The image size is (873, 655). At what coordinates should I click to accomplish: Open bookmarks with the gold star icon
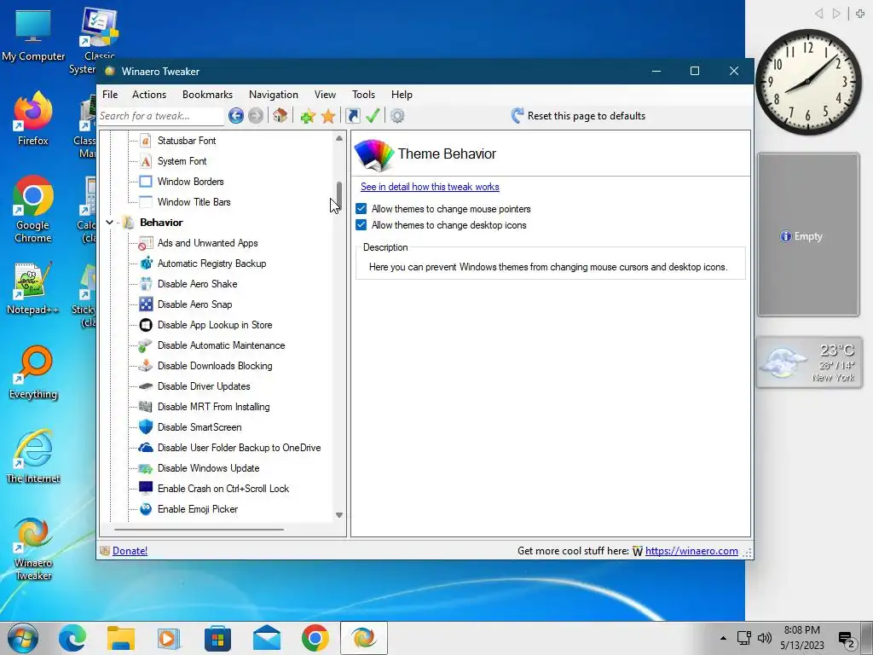pyautogui.click(x=328, y=116)
